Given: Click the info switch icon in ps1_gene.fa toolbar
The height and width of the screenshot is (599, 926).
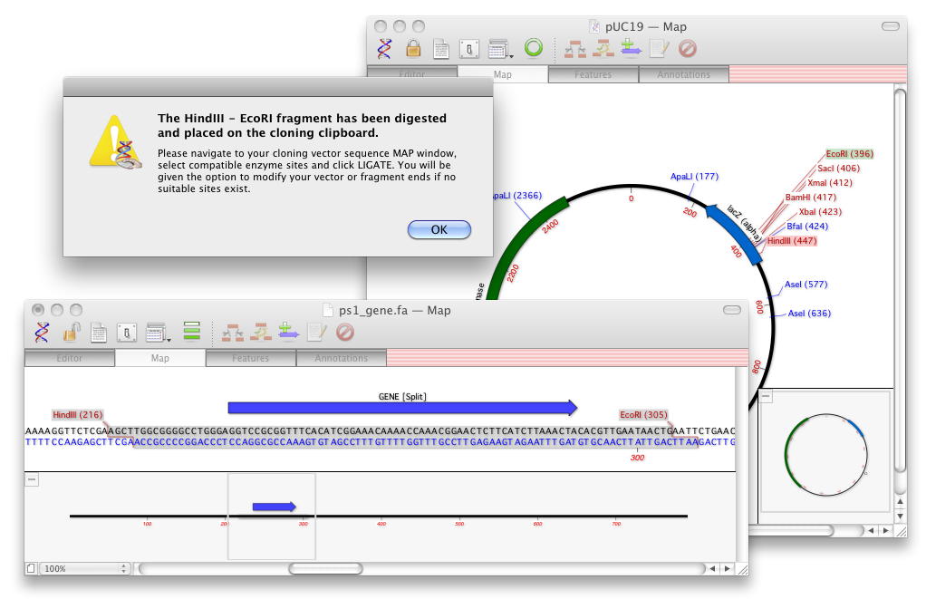Looking at the screenshot, I should (x=127, y=333).
